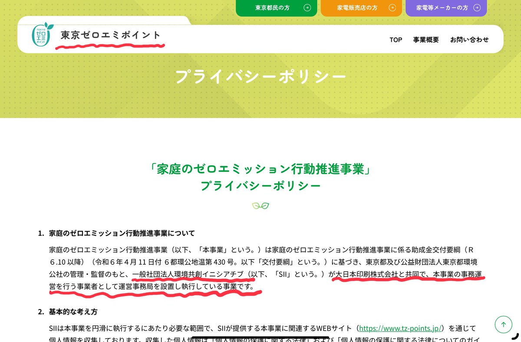Click section heading 基本的な考え方

(x=73, y=312)
